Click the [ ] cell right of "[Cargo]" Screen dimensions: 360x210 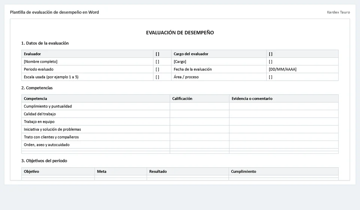tap(302, 61)
